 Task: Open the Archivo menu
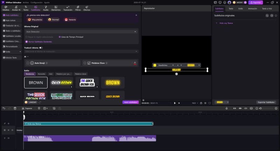[26, 2]
